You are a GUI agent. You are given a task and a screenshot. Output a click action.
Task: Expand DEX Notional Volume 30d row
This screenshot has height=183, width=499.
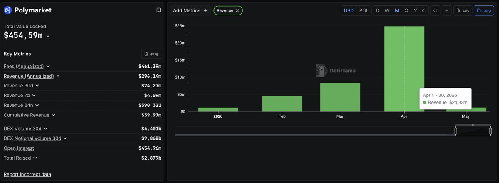pos(65,138)
